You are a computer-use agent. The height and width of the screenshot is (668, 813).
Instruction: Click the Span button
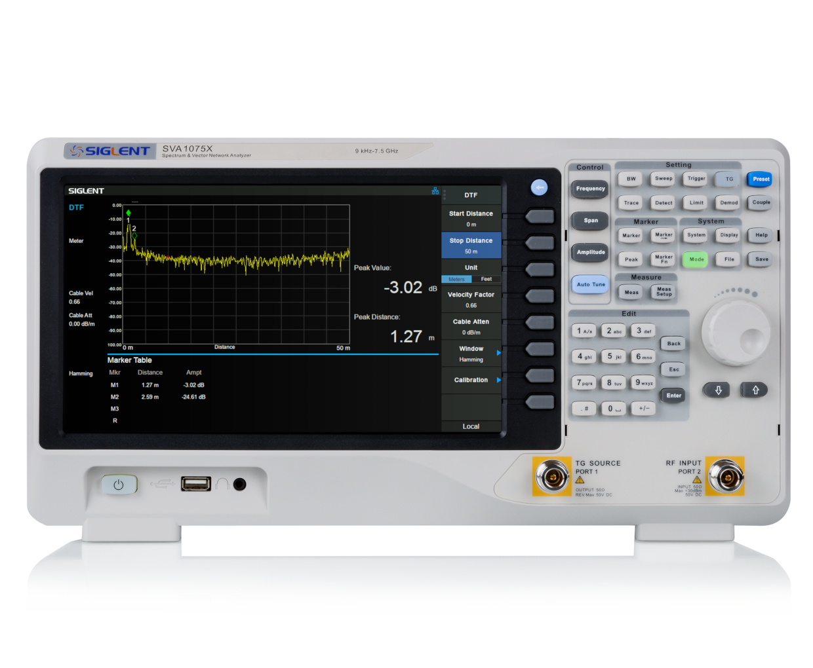click(591, 221)
